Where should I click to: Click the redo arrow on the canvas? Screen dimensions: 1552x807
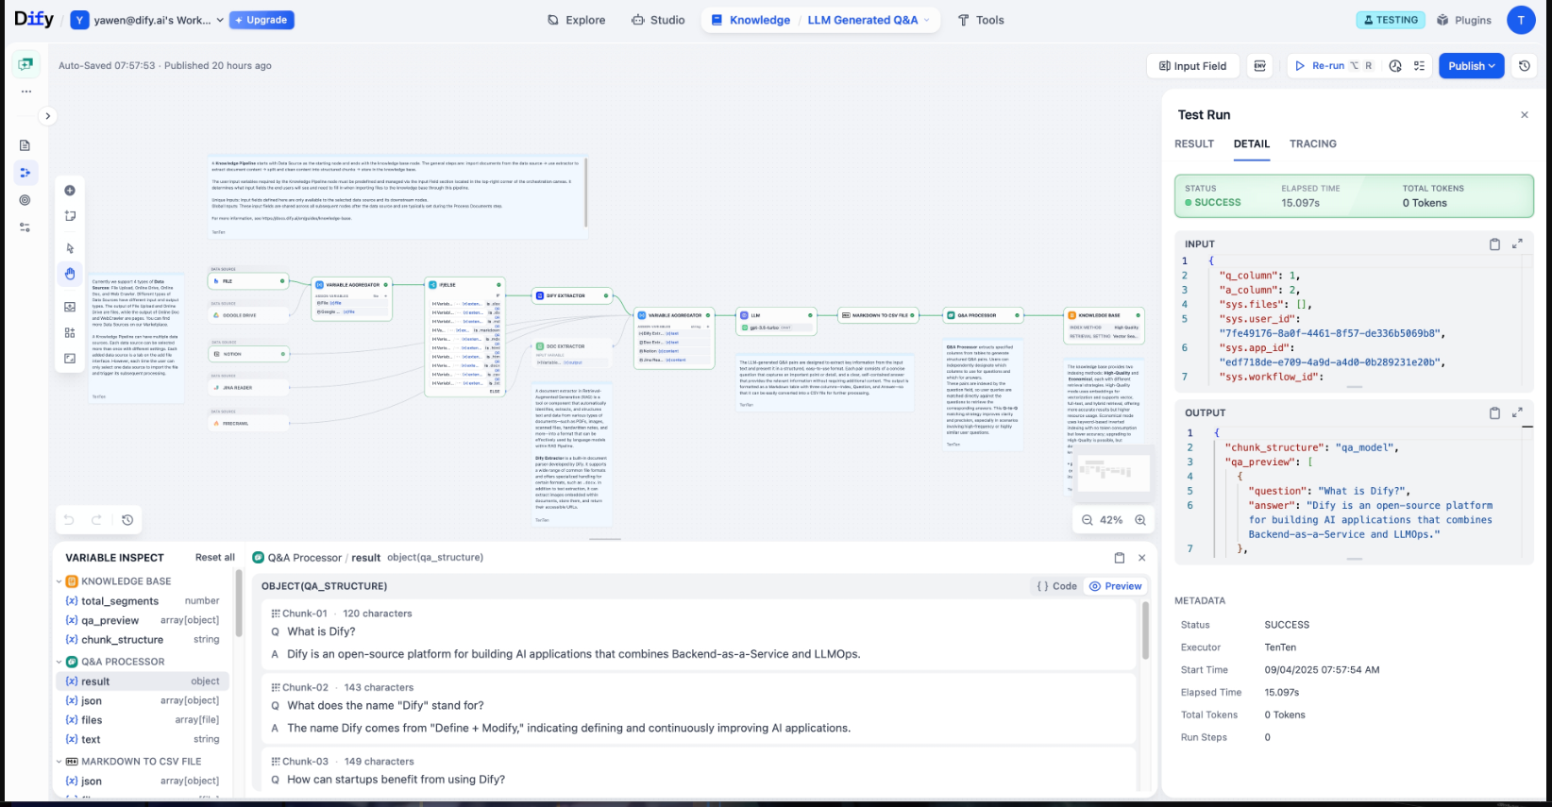(96, 520)
